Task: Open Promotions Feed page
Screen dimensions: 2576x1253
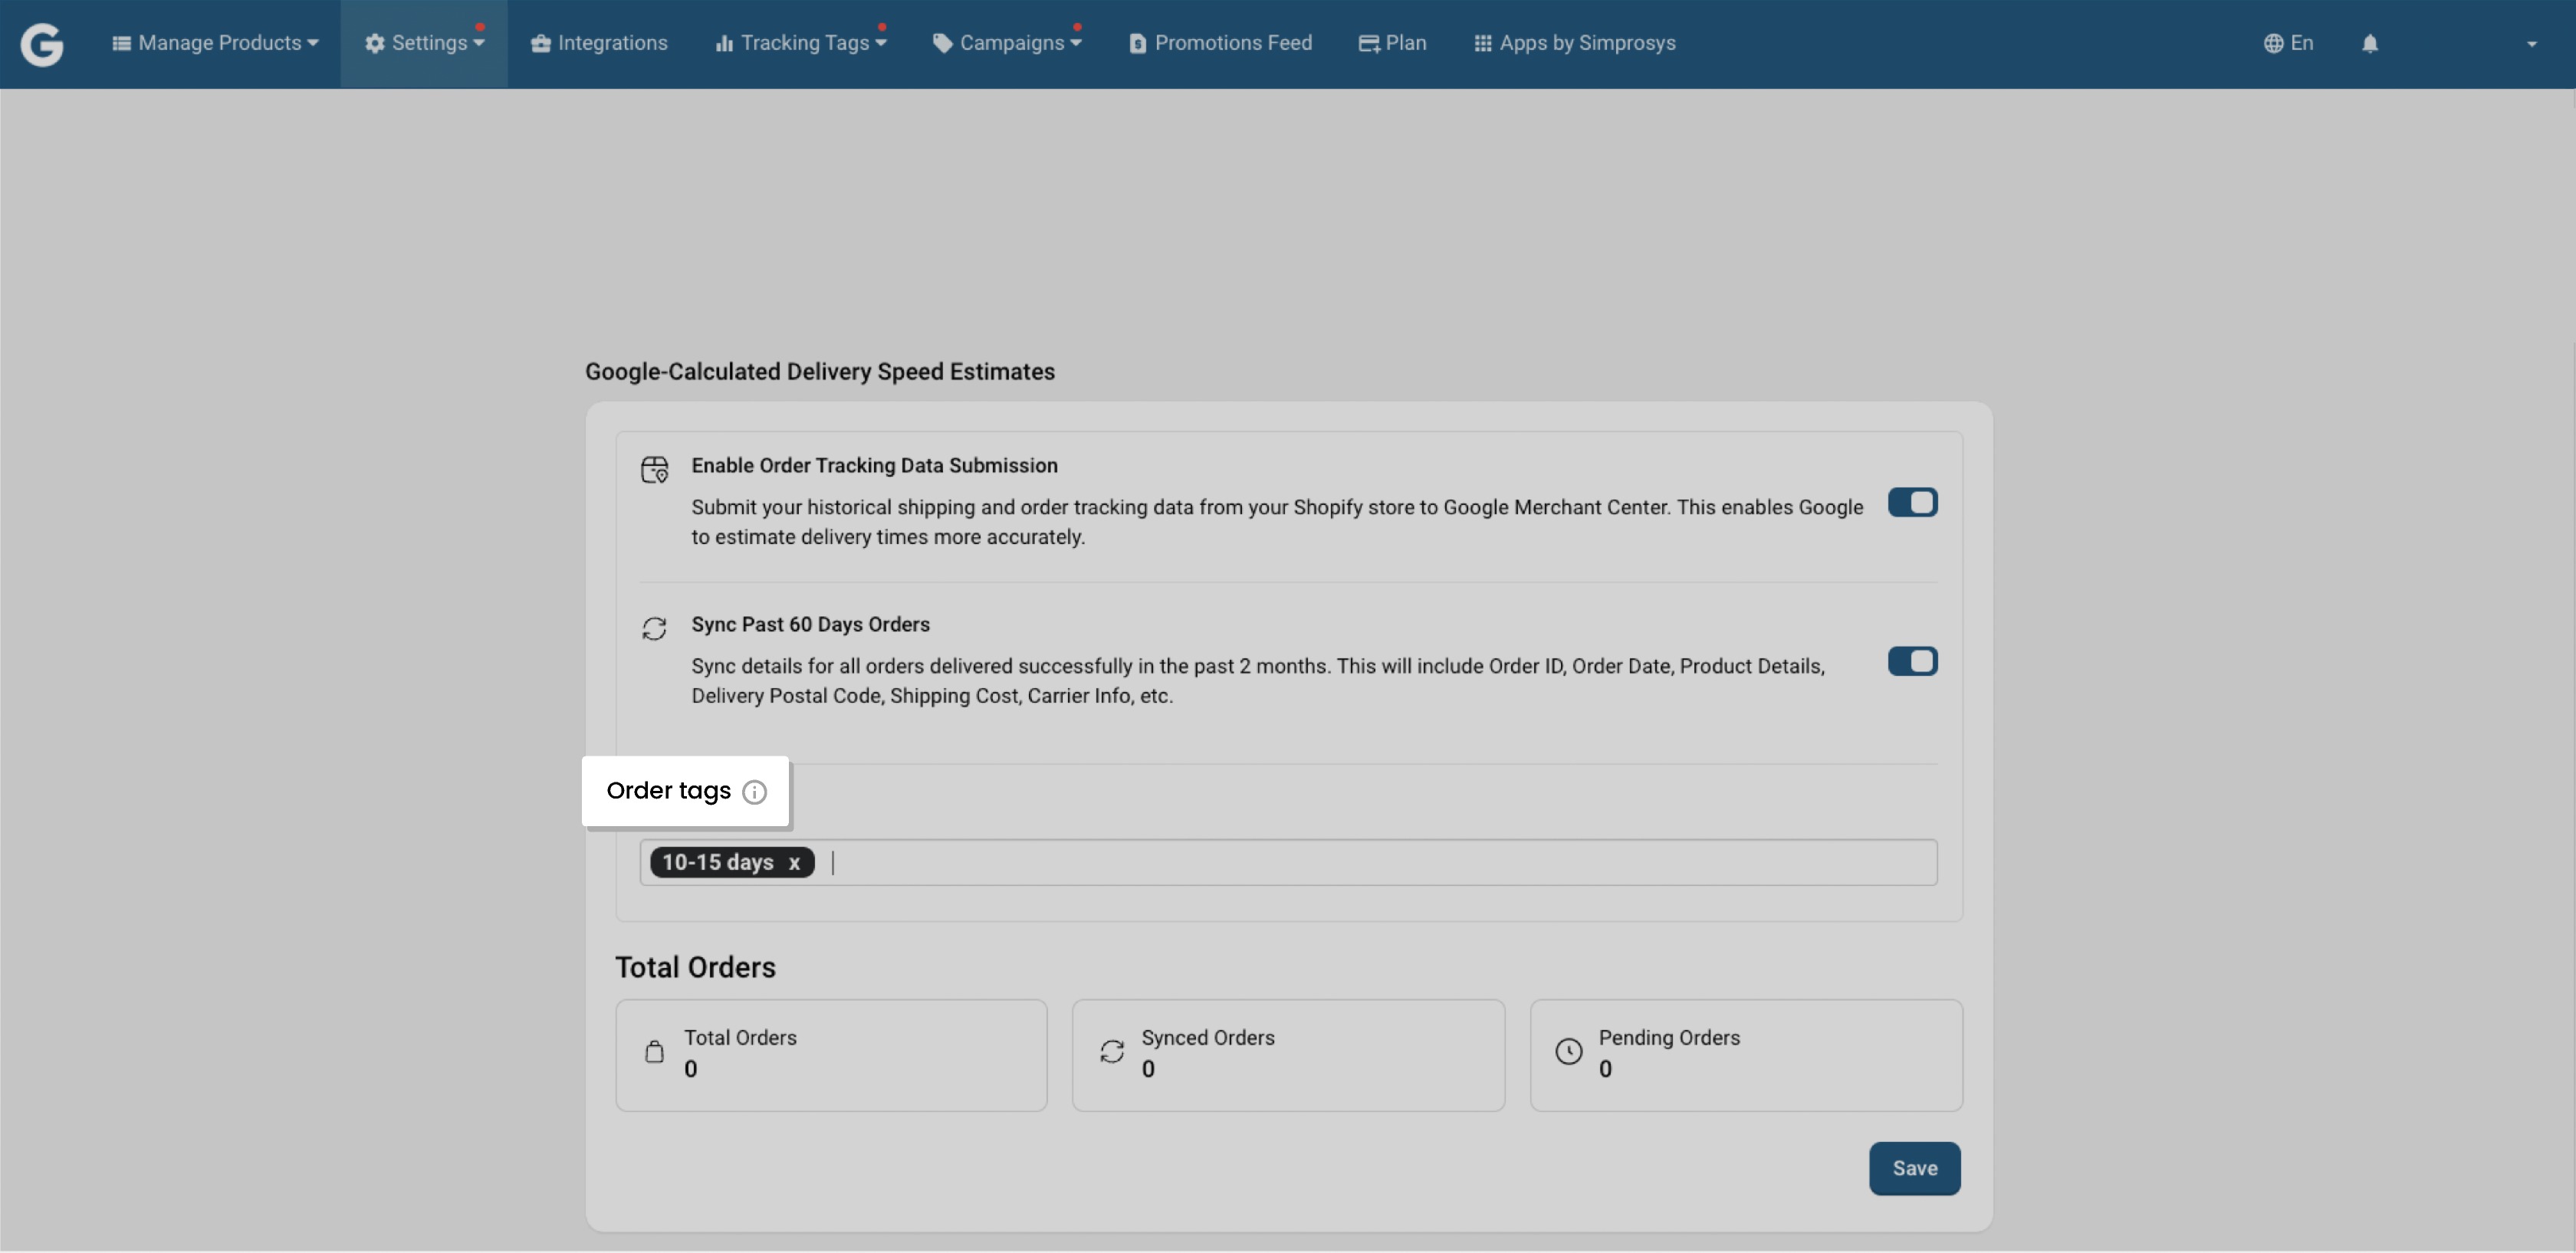Action: click(1220, 43)
